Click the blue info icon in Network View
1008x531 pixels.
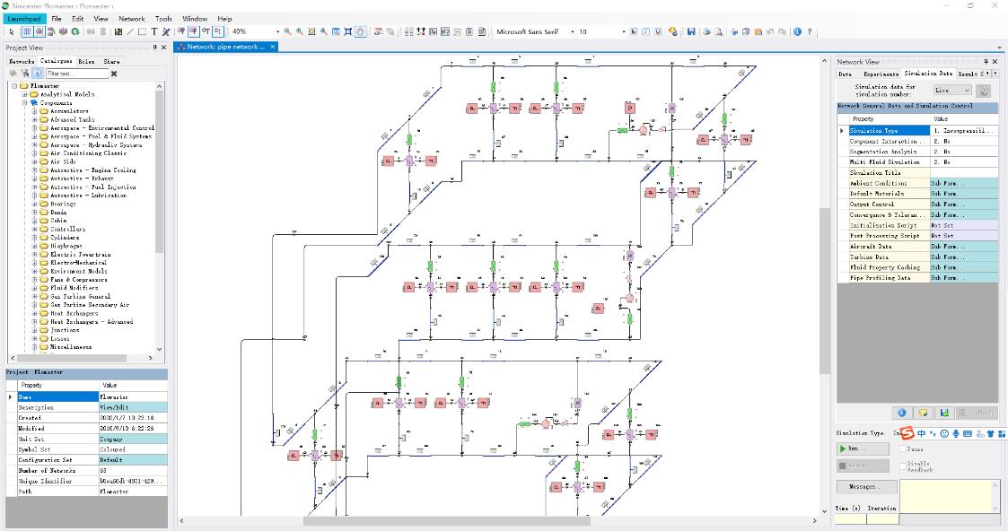(x=901, y=413)
